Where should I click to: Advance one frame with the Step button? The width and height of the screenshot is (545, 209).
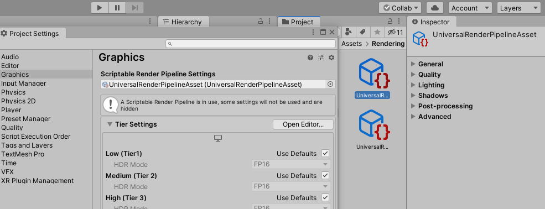point(135,8)
